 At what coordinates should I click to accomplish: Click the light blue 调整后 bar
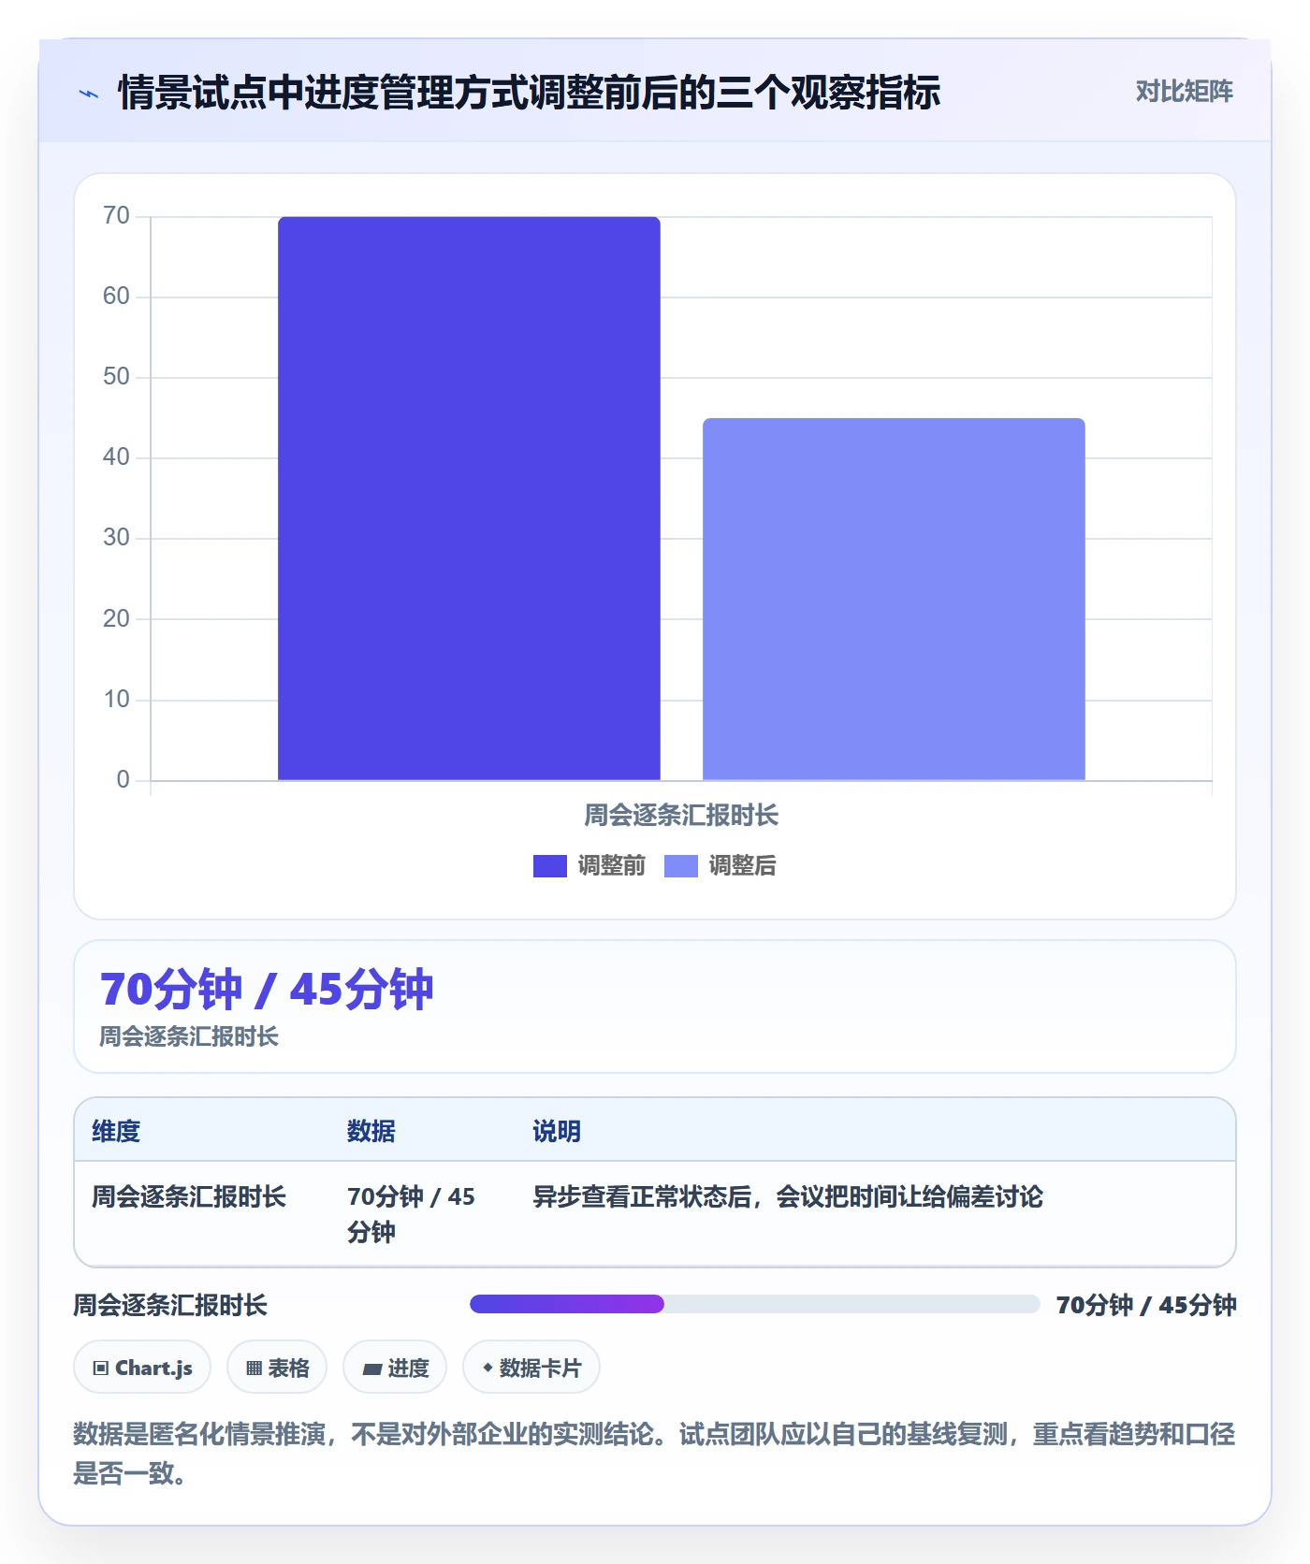(x=894, y=600)
